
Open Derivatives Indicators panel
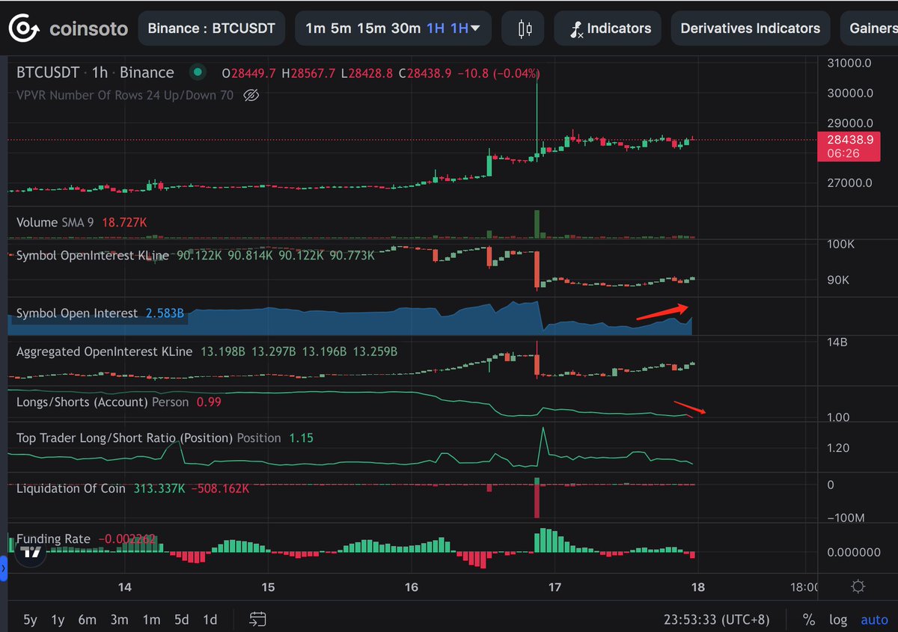tap(751, 29)
